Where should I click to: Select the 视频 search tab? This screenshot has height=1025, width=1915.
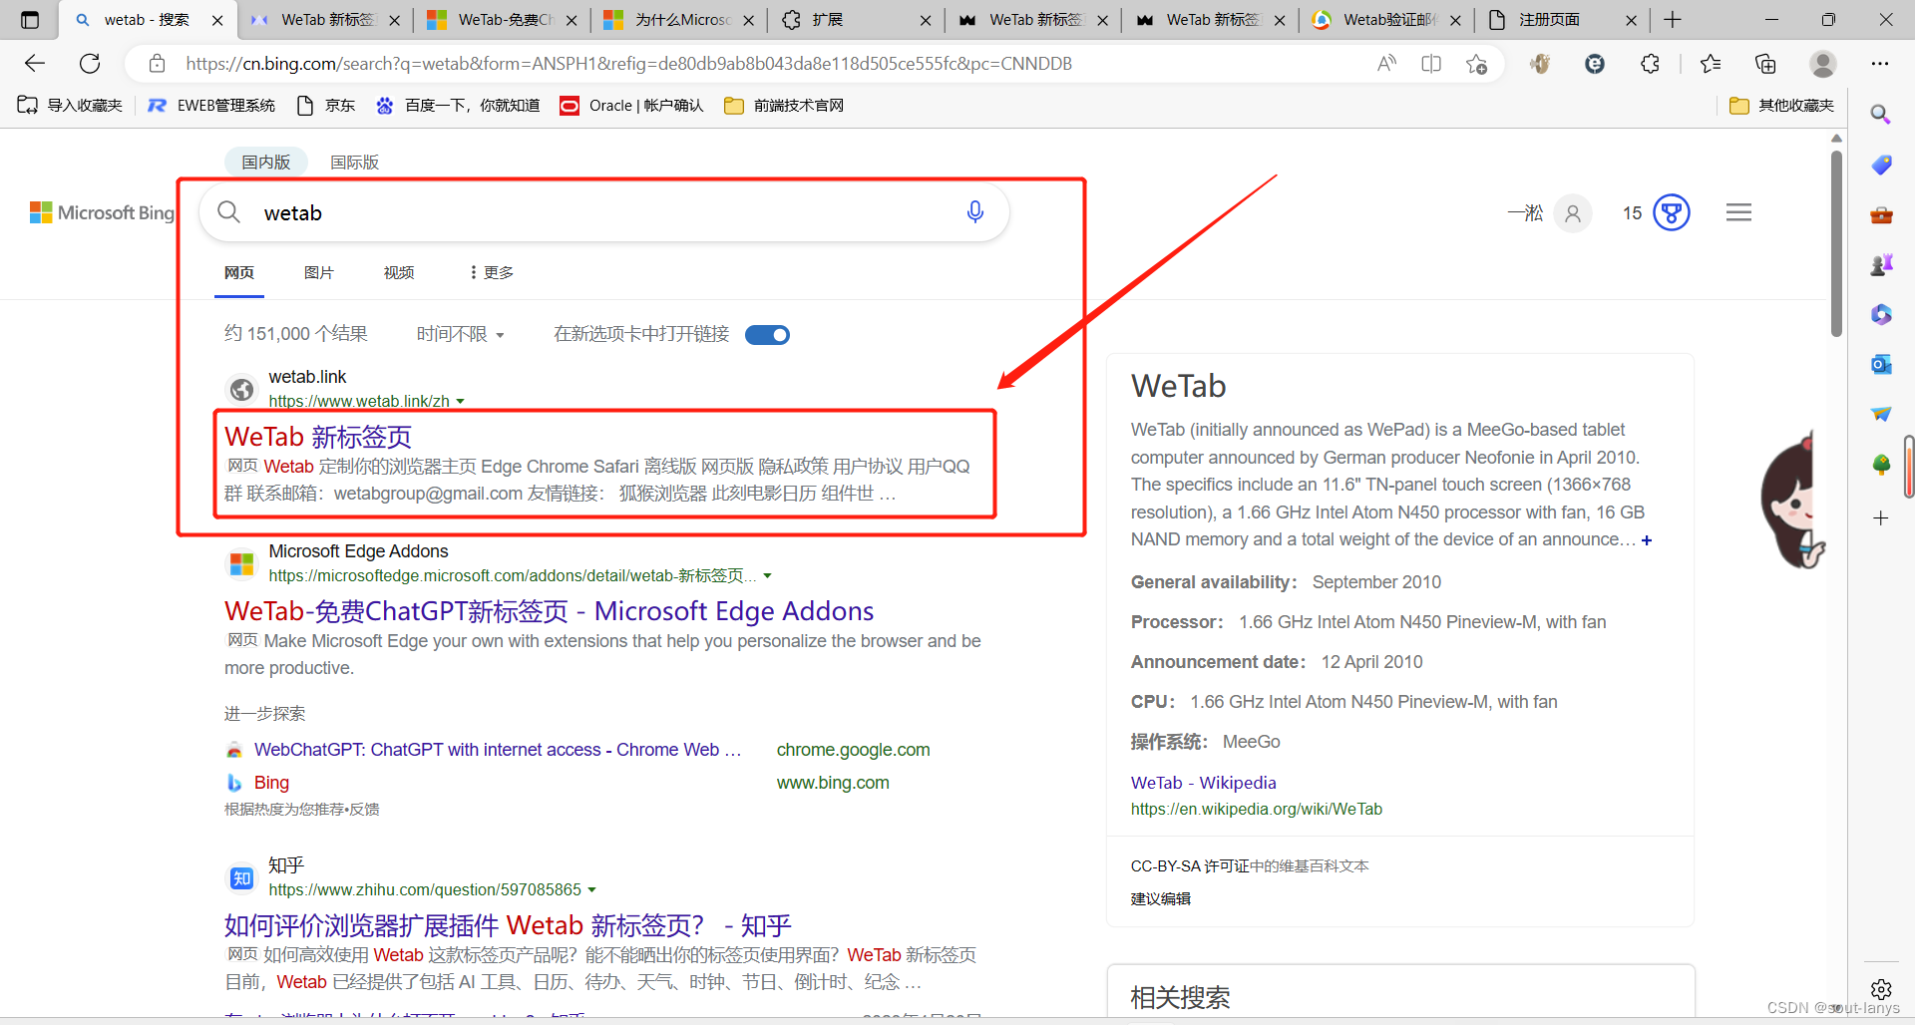point(399,272)
